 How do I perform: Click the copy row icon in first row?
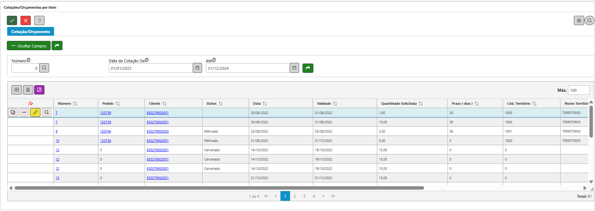tap(13, 112)
